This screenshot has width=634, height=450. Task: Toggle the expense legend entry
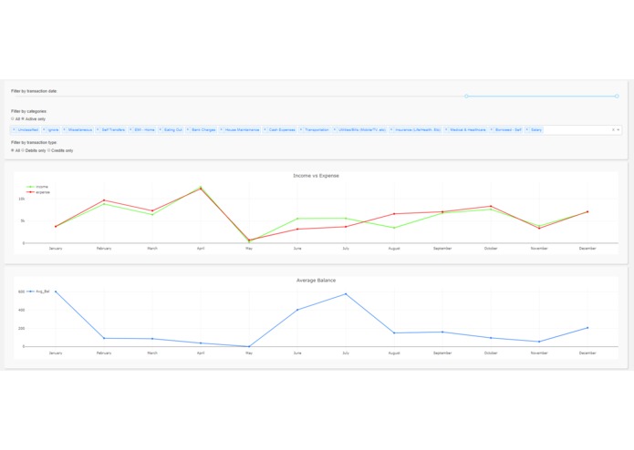click(x=38, y=192)
